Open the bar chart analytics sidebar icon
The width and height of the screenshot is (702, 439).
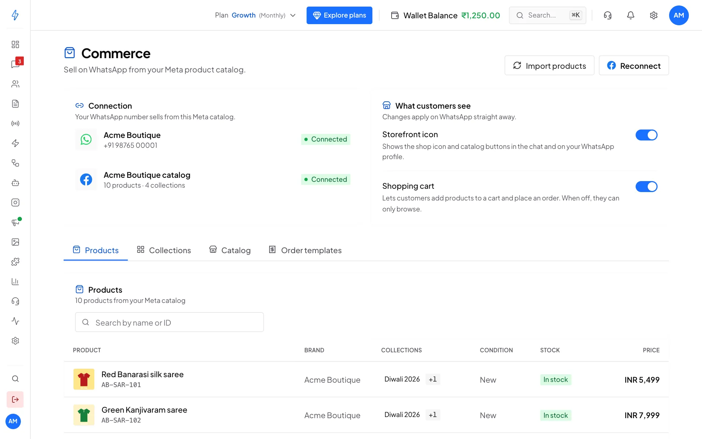click(15, 281)
